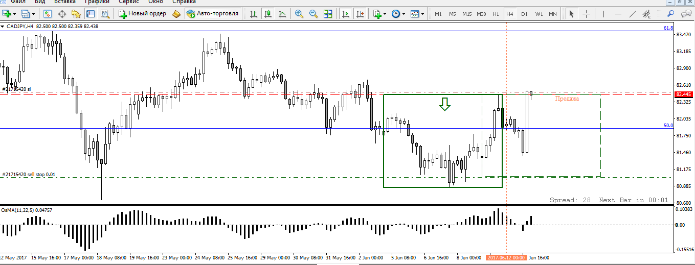
Task: Click the Новый ордер button
Action: pos(143,14)
